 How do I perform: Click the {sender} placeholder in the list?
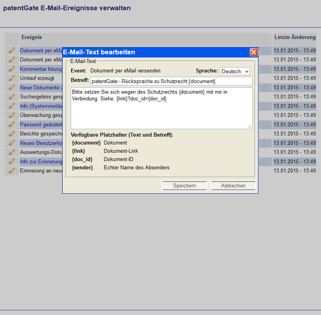click(82, 167)
